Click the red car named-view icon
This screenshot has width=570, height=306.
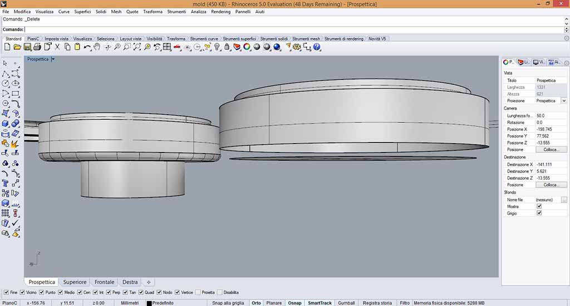pyautogui.click(x=178, y=47)
